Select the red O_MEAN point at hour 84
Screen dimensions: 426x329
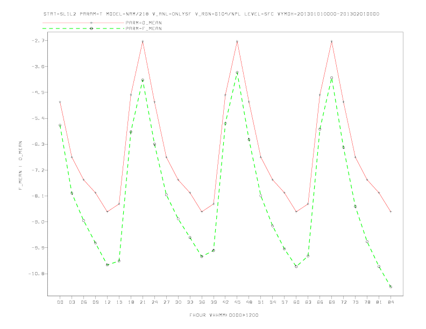[x=390, y=212]
